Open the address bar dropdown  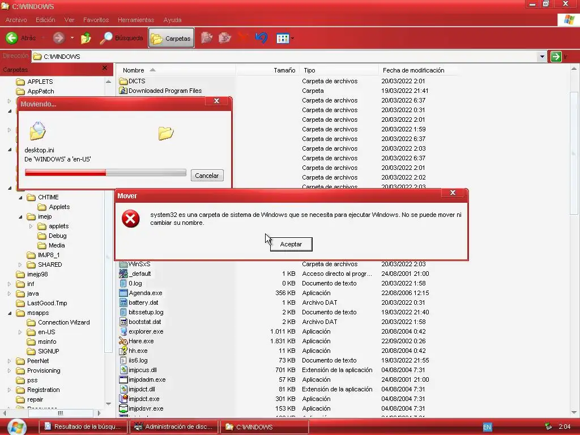[542, 57]
